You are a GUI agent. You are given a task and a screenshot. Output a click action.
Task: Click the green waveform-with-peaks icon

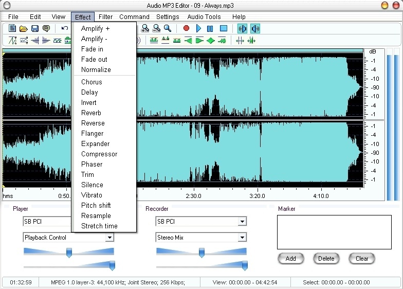[166, 40]
